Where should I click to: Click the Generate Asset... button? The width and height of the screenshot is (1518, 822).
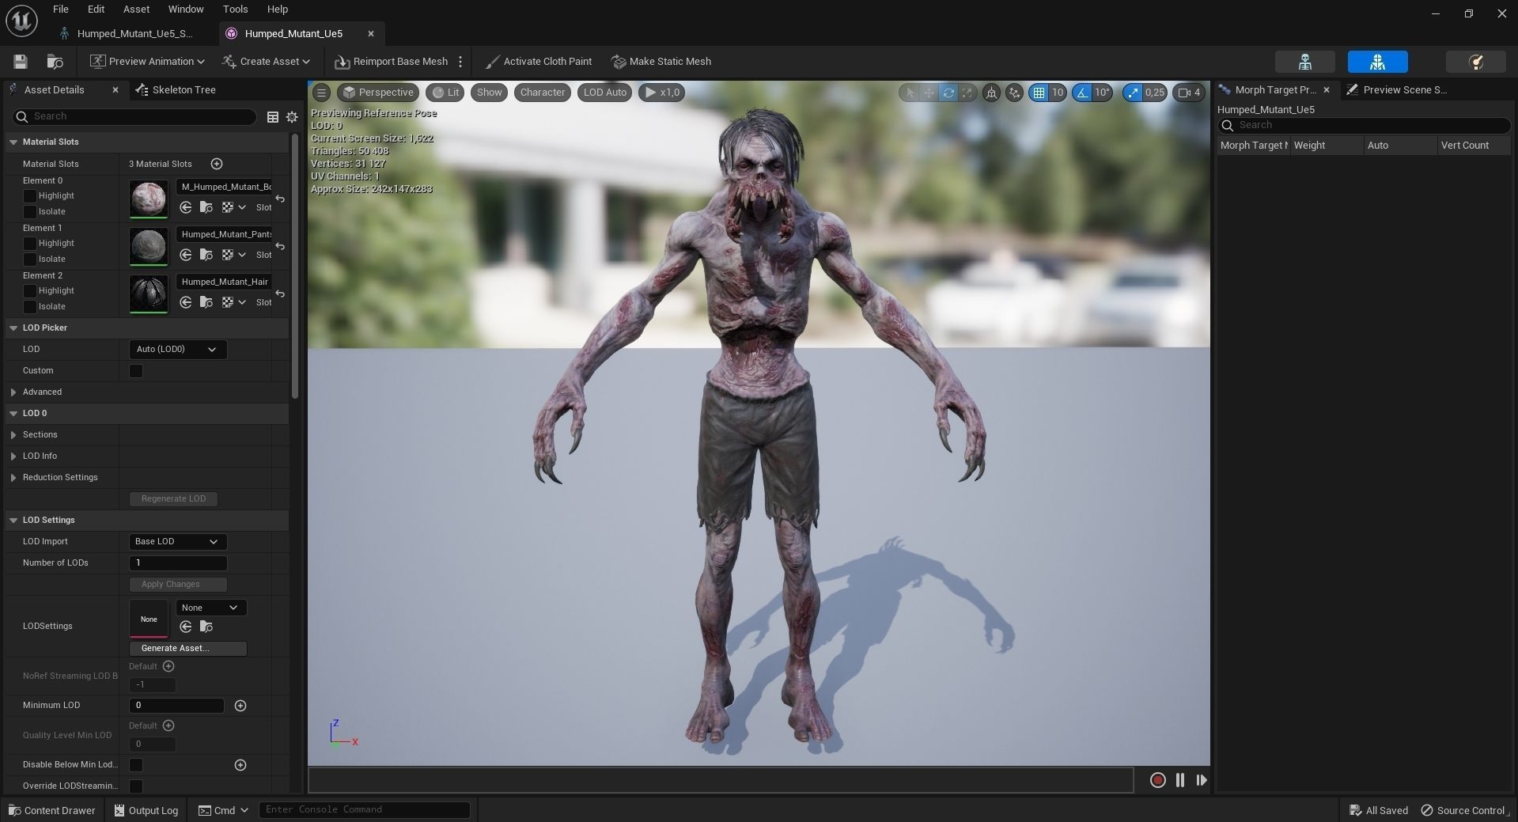coord(188,649)
